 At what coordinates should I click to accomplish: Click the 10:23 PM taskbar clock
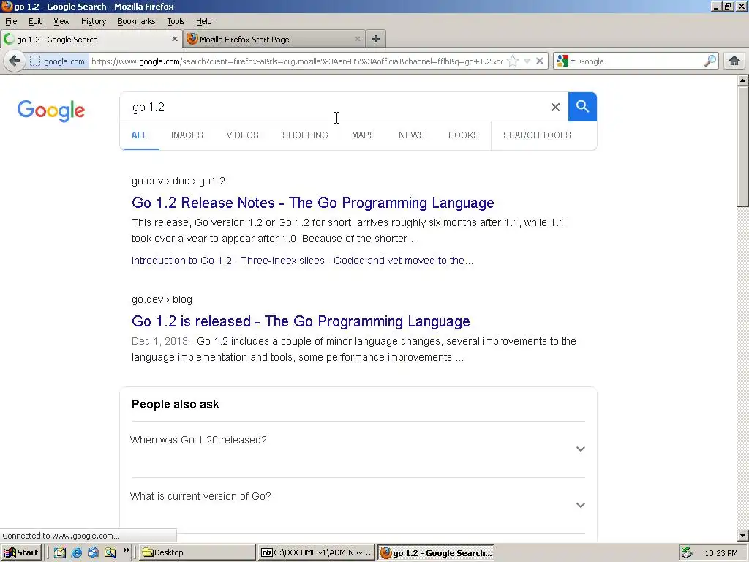pos(721,553)
